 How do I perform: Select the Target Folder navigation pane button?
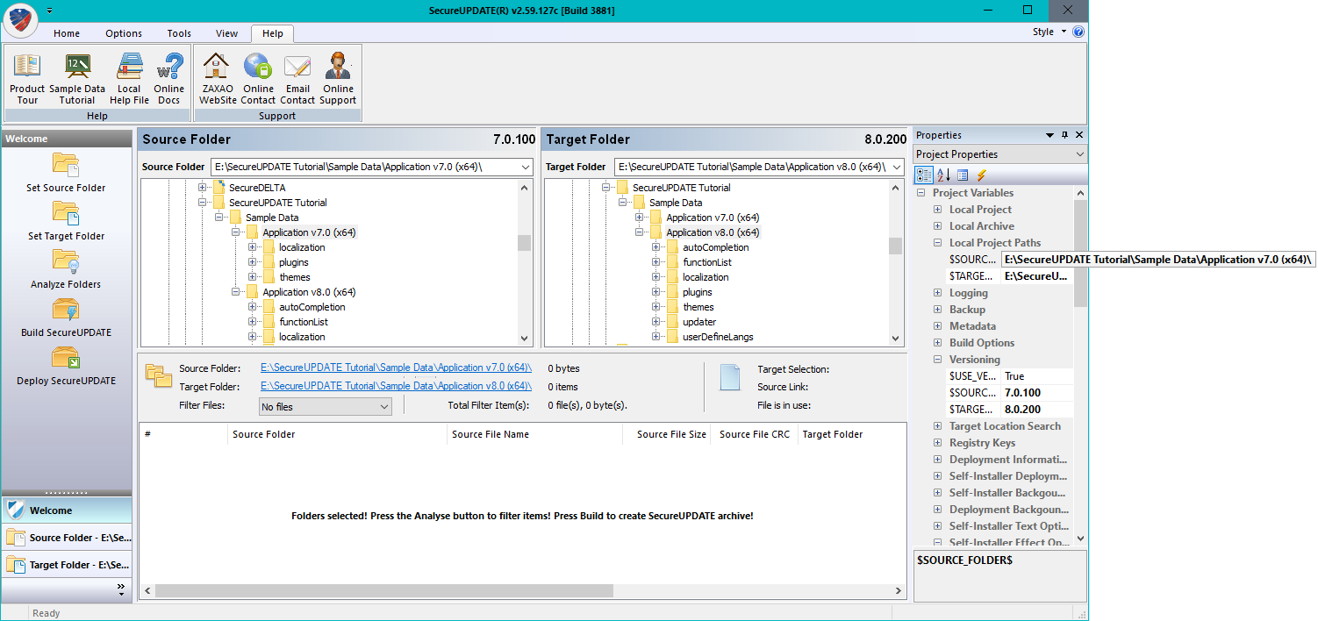click(x=67, y=565)
